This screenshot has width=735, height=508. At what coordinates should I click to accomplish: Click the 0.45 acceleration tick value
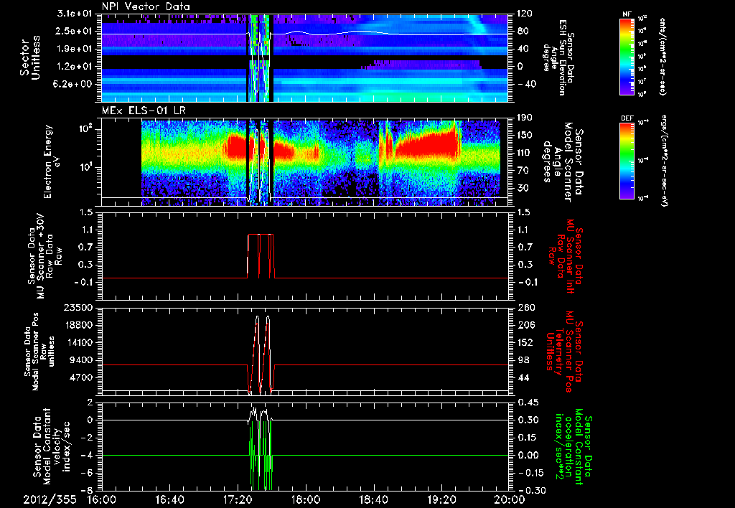pyautogui.click(x=528, y=403)
